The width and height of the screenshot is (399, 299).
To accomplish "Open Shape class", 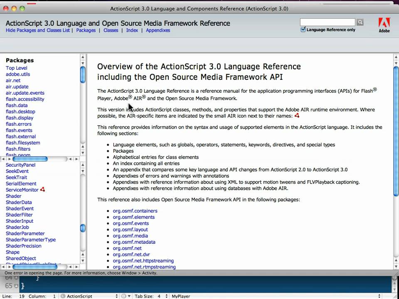I will 12,252.
